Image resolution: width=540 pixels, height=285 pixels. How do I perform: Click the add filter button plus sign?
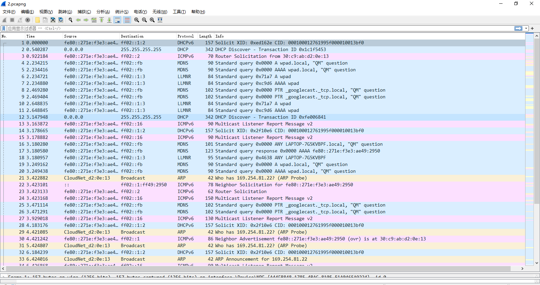(x=532, y=28)
